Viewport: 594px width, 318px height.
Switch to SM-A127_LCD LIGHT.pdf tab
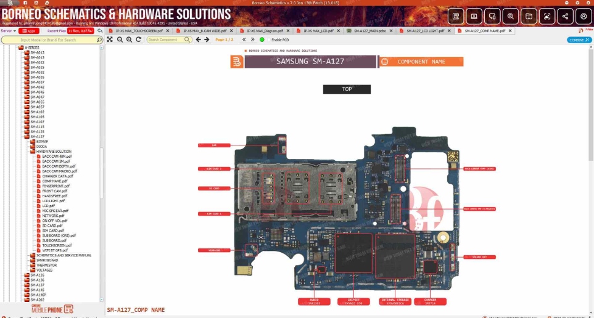(425, 31)
